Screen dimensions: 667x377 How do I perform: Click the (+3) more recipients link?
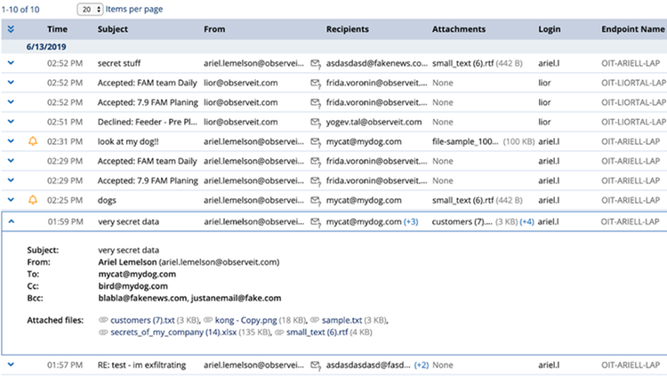[411, 221]
